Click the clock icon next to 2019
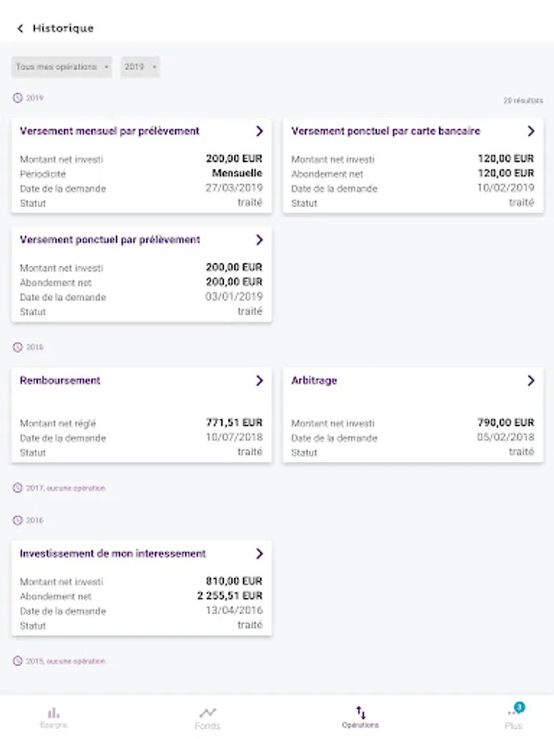Viewport: 554px width, 739px height. pyautogui.click(x=17, y=98)
